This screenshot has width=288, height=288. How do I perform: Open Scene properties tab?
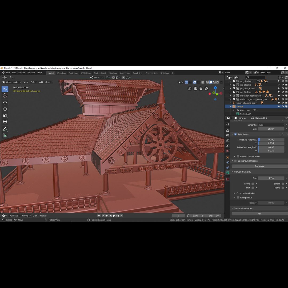pos(227,146)
